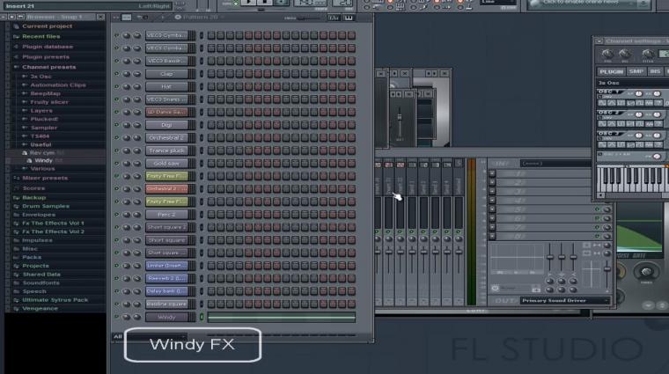The height and width of the screenshot is (374, 669).
Task: Turn the volume knob for the Hat channel
Action: point(136,86)
